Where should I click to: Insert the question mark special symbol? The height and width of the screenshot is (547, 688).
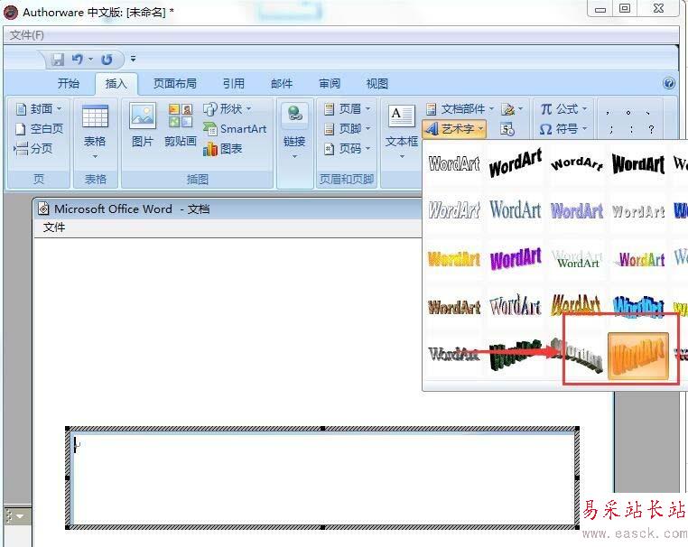651,129
